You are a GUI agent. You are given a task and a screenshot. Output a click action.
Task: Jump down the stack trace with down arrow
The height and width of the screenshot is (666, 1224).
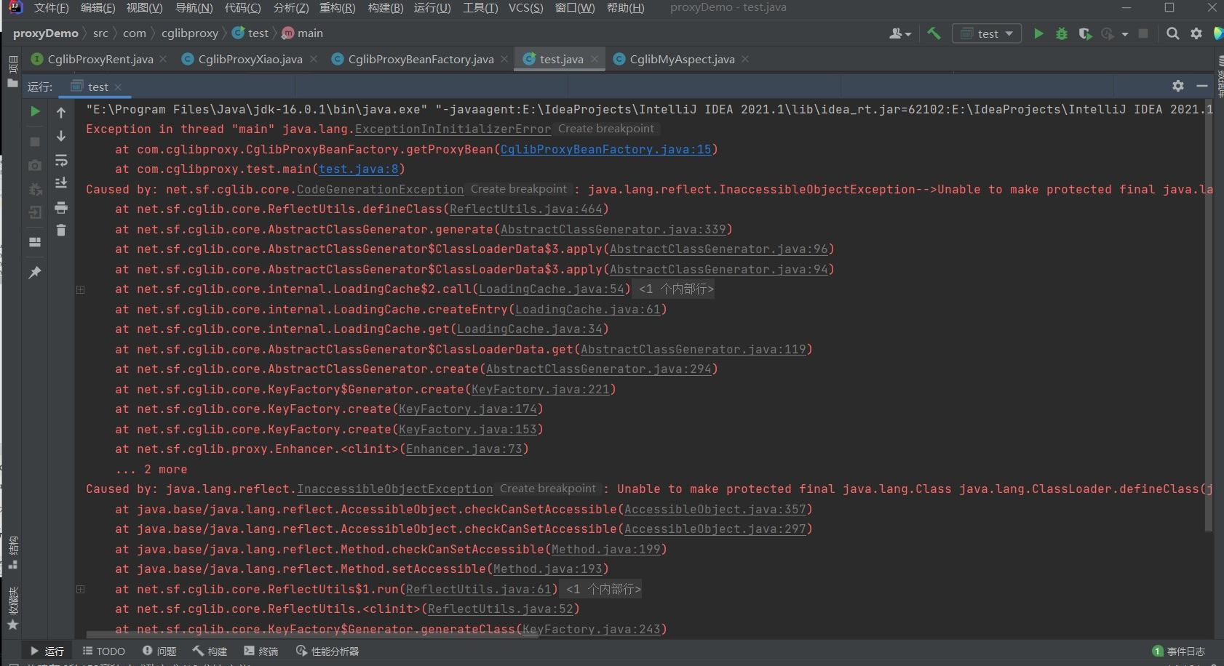tap(61, 136)
